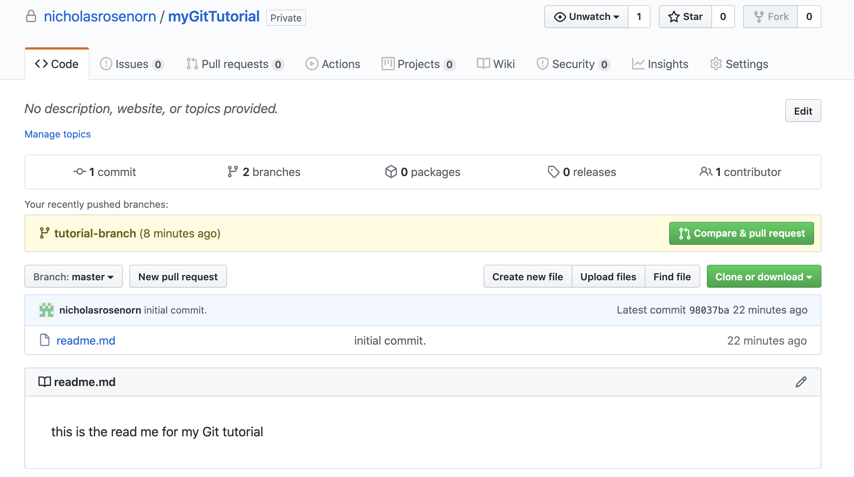Toggle the Star button for this repository

click(685, 17)
